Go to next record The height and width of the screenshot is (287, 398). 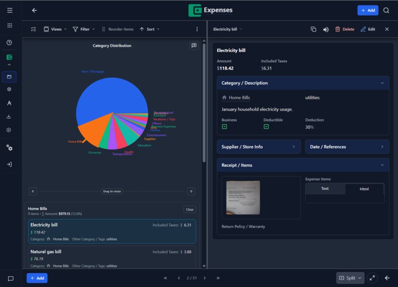(x=205, y=278)
